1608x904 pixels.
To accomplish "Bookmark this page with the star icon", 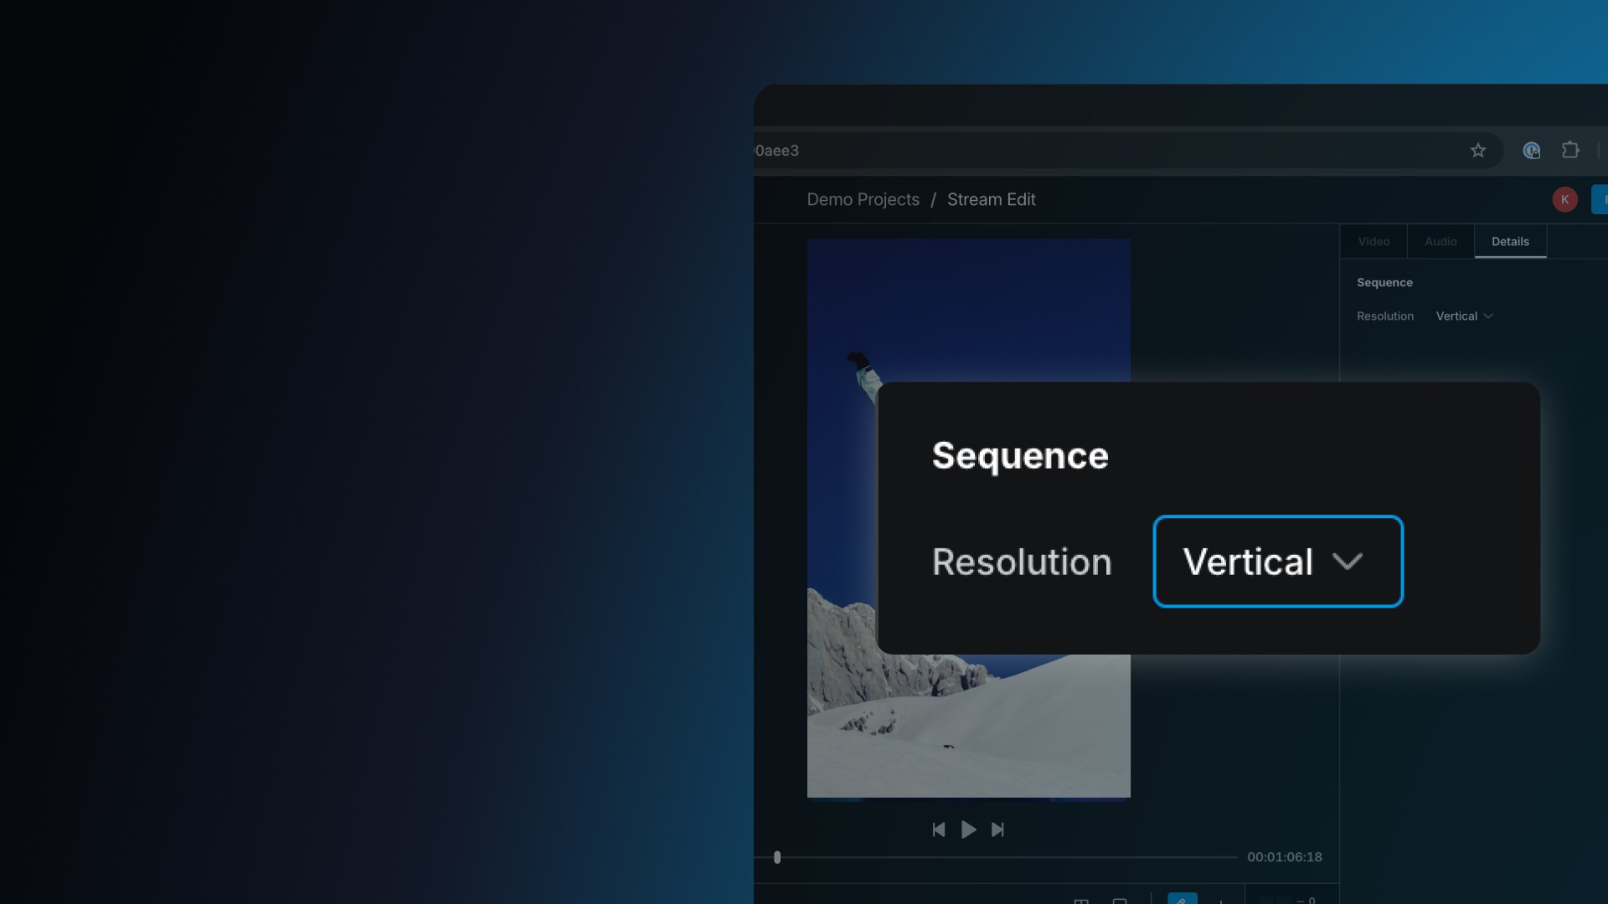I will (x=1478, y=151).
